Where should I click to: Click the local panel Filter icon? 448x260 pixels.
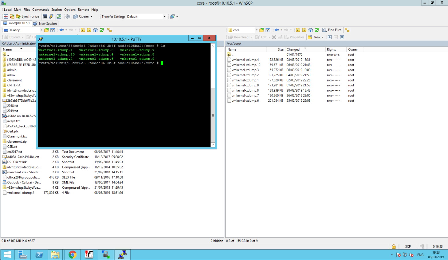click(53, 30)
